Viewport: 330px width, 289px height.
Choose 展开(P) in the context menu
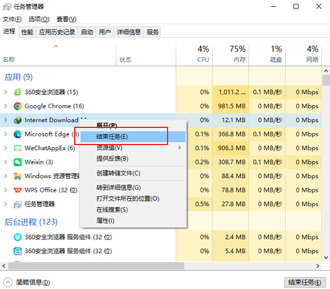click(133, 126)
